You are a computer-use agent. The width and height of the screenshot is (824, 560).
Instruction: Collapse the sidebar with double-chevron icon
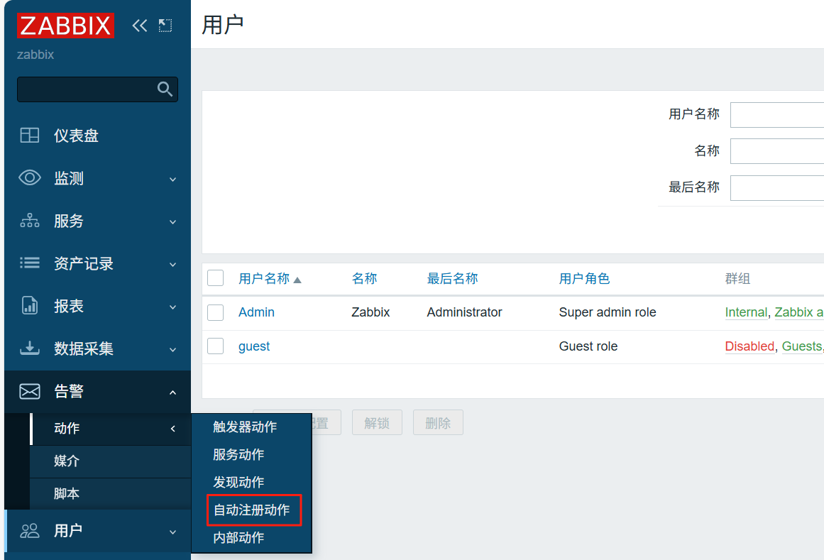click(139, 26)
